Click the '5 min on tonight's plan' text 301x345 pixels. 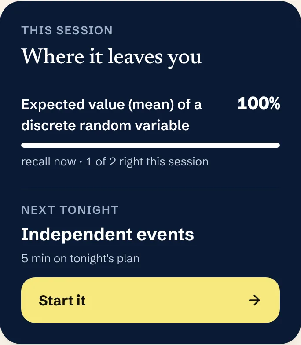point(80,258)
